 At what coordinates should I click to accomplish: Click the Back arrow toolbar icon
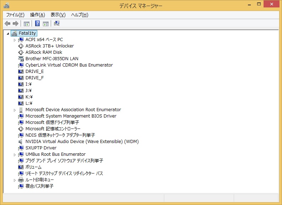[x=7, y=23]
